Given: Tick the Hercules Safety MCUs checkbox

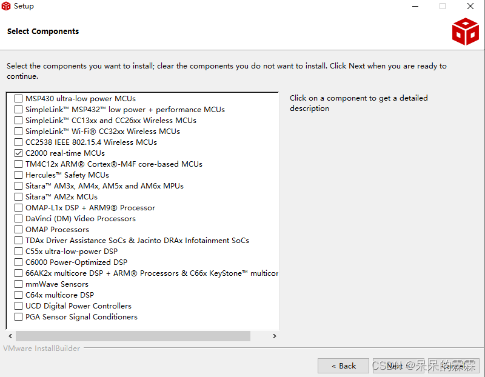Looking at the screenshot, I should pyautogui.click(x=19, y=175).
